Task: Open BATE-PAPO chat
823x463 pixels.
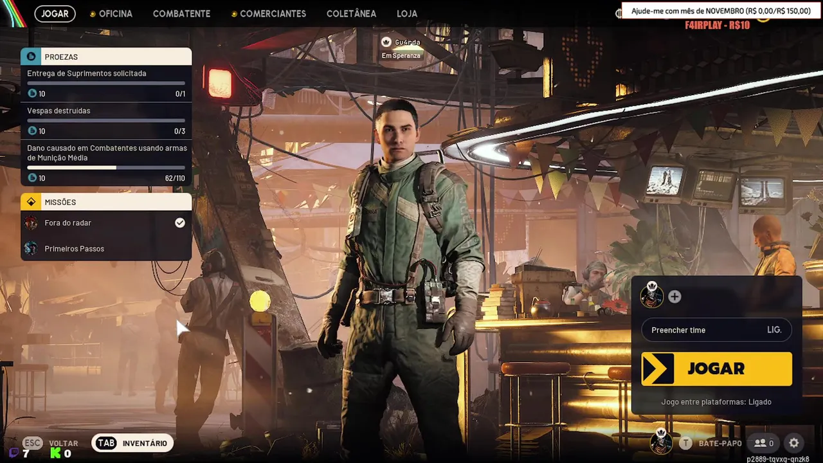Action: [x=720, y=443]
